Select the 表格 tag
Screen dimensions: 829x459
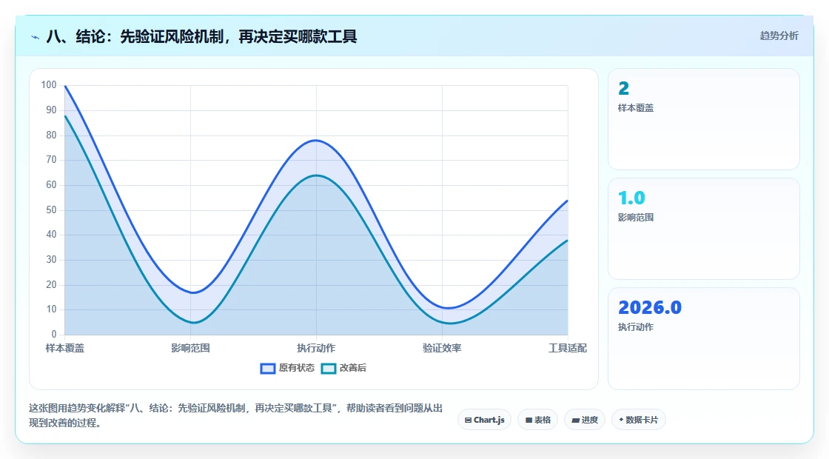(x=537, y=420)
